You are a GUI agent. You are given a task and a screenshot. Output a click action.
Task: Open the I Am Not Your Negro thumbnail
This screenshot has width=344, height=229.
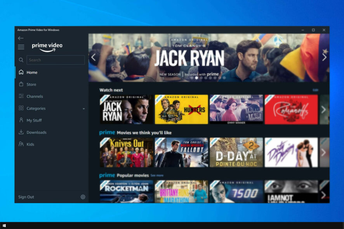(x=291, y=191)
